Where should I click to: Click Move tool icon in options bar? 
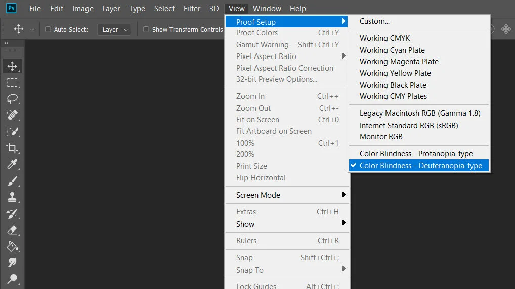point(18,29)
